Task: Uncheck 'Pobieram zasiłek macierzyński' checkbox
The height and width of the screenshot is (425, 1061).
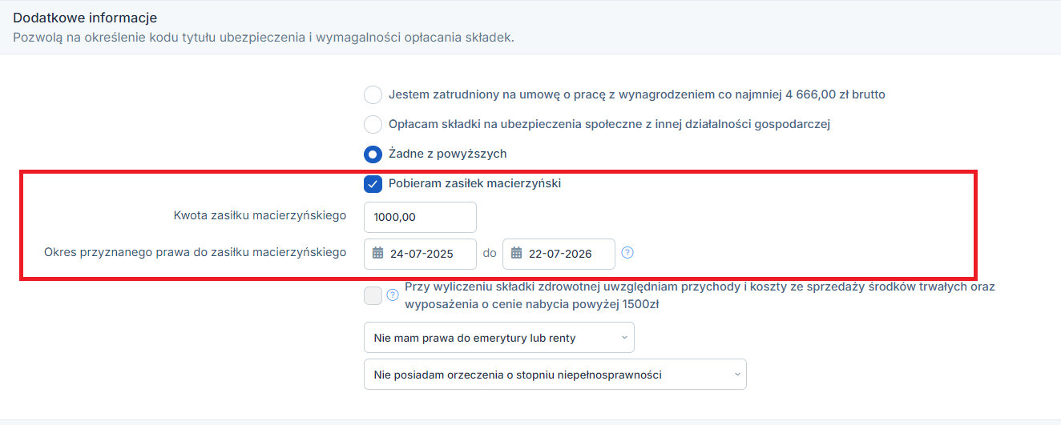Action: (x=373, y=183)
